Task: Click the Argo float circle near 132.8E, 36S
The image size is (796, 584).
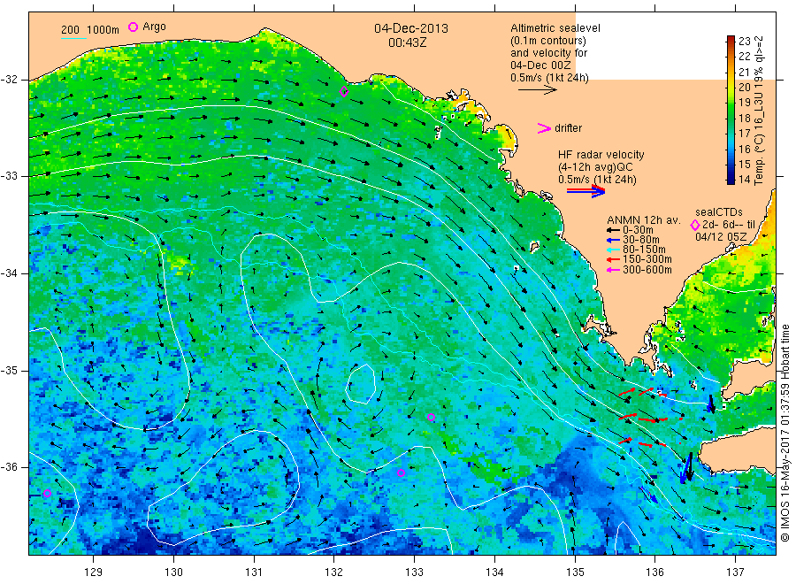Action: (x=401, y=473)
